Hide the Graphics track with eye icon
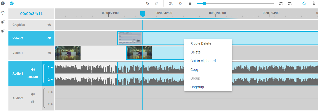The height and width of the screenshot is (111, 318). pyautogui.click(x=49, y=25)
